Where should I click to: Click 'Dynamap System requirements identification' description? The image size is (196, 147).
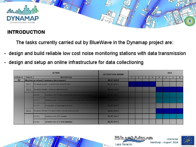[x=52, y=84]
